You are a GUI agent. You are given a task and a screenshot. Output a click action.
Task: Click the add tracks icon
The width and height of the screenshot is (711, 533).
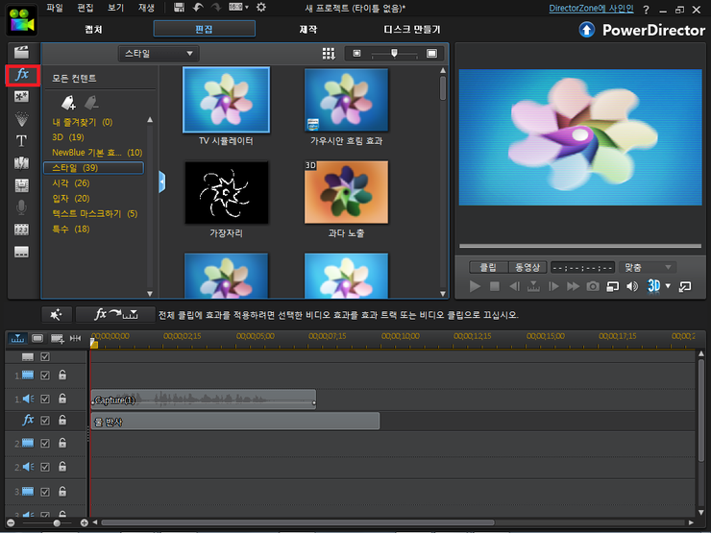[57, 338]
